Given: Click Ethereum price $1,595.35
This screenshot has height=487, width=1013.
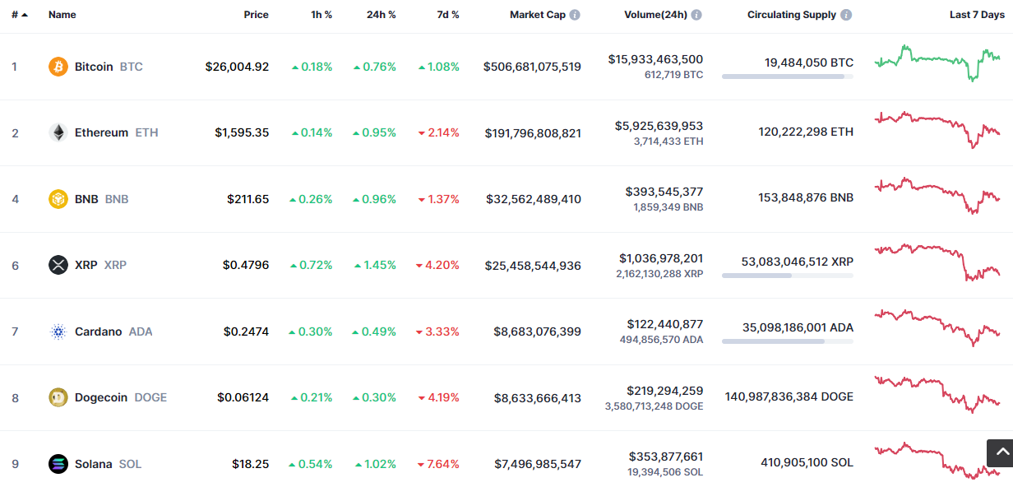Looking at the screenshot, I should pos(242,132).
